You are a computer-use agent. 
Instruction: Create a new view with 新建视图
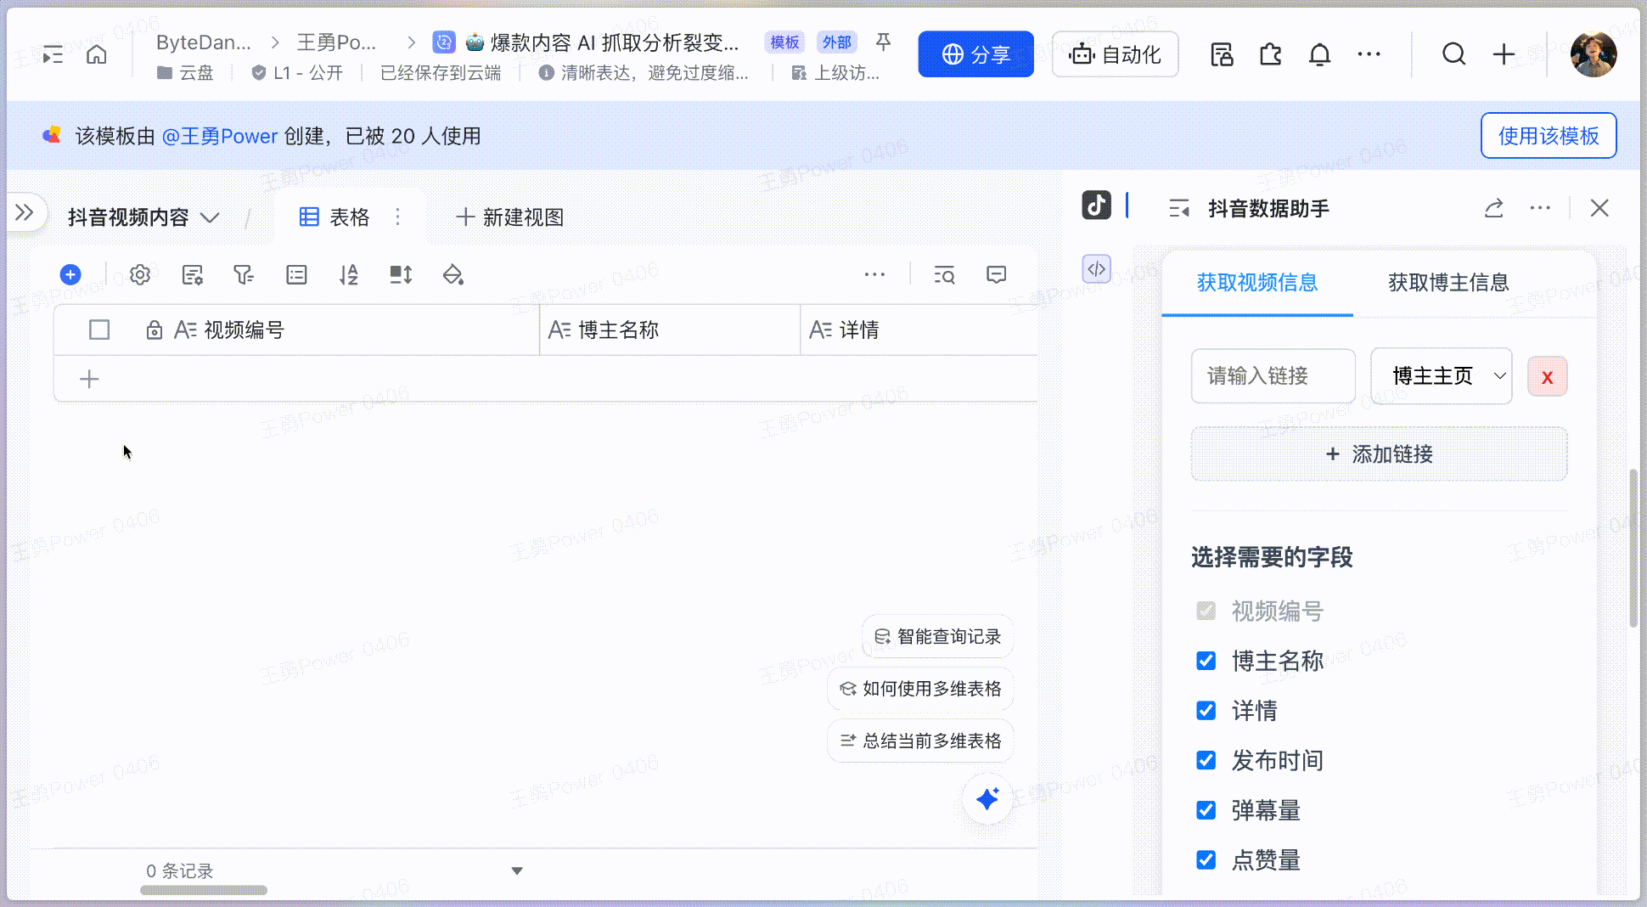(509, 217)
